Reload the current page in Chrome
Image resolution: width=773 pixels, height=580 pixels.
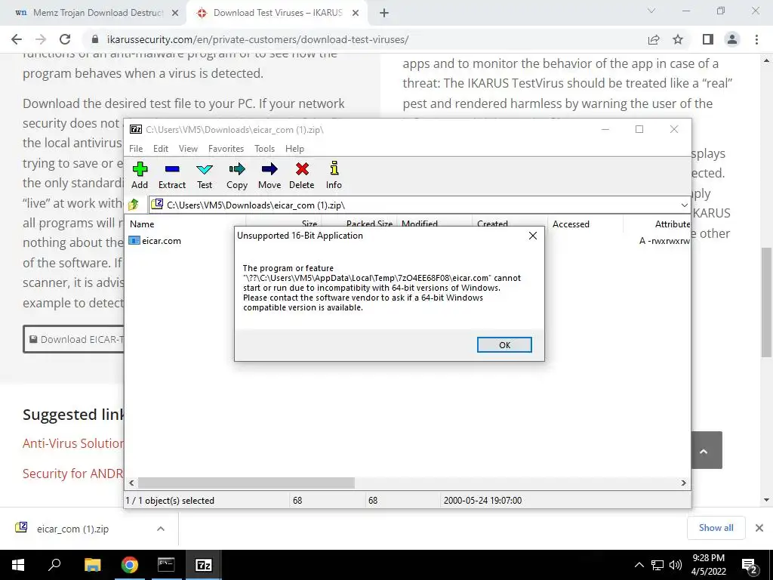(65, 39)
